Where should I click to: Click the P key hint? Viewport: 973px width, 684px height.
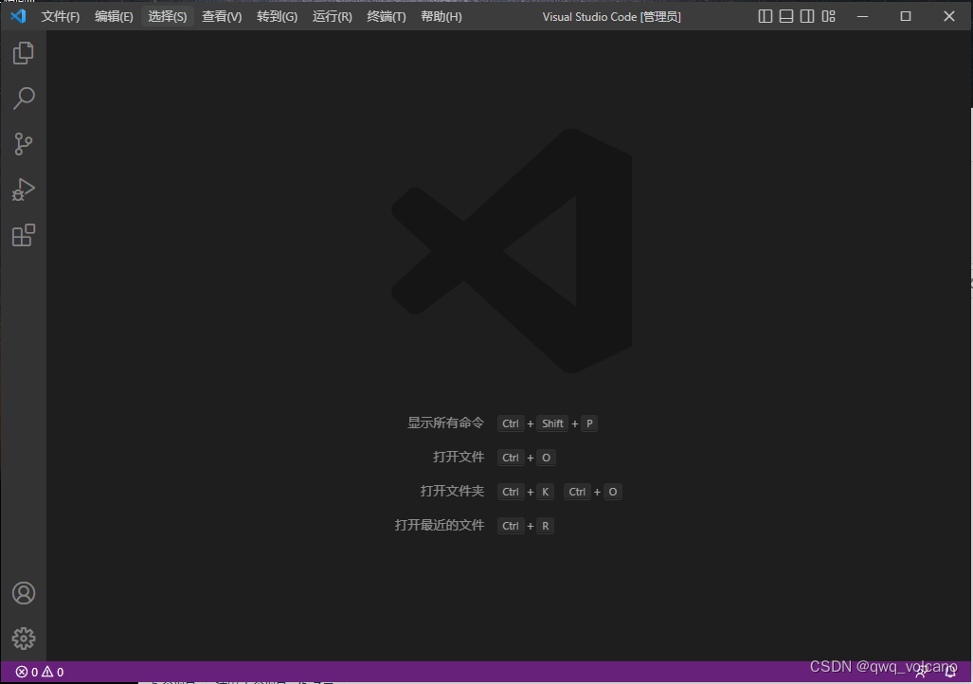pos(589,423)
